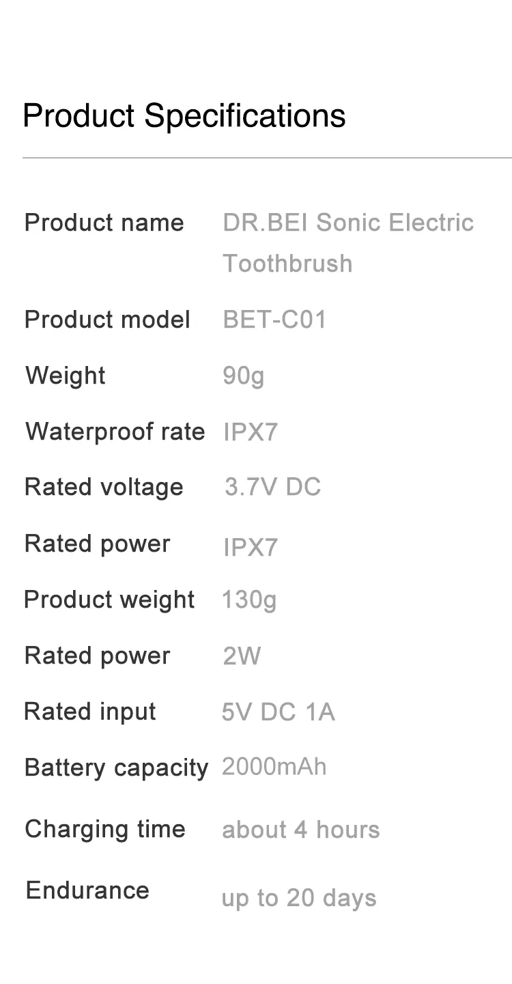Select the "up to 20 days" text

point(299,899)
